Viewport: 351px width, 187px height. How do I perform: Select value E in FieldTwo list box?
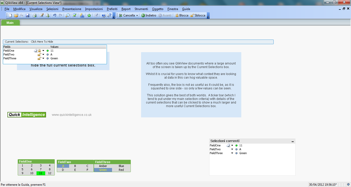(x=75, y=170)
